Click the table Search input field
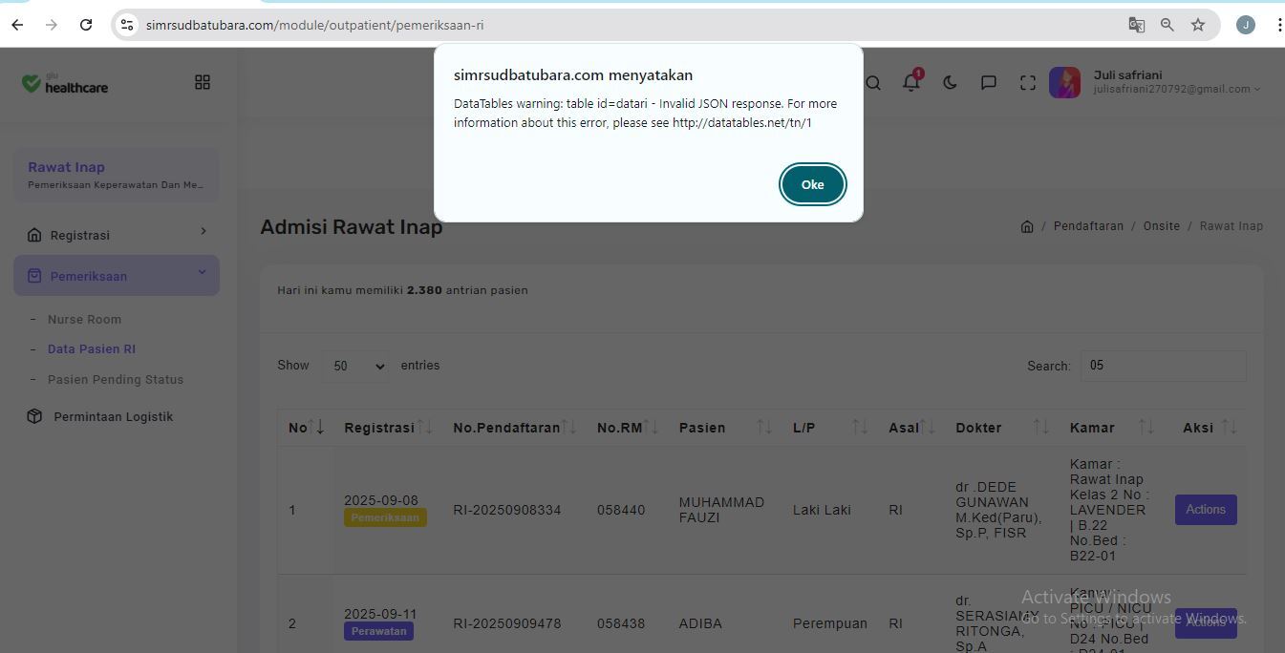This screenshot has height=653, width=1285. point(1163,367)
